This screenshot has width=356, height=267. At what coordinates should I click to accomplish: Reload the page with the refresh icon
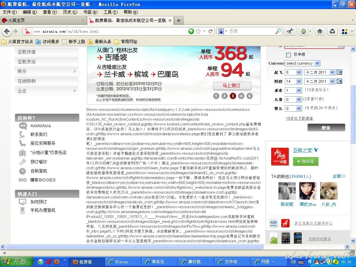210,31
